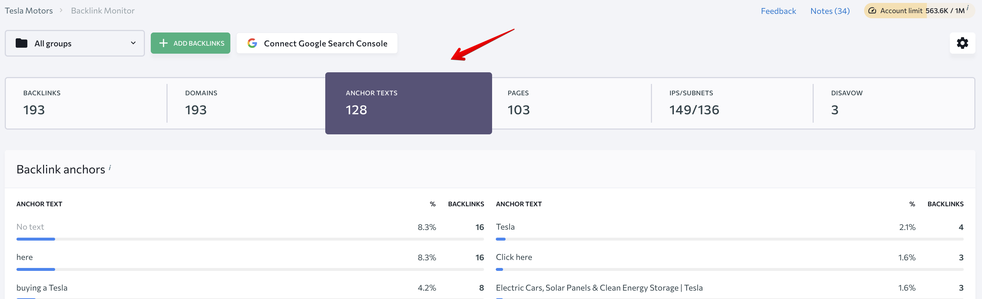Click 'Electric Cars, Solar Panels & Clean Energy Storage' anchor
982x299 pixels.
(599, 288)
